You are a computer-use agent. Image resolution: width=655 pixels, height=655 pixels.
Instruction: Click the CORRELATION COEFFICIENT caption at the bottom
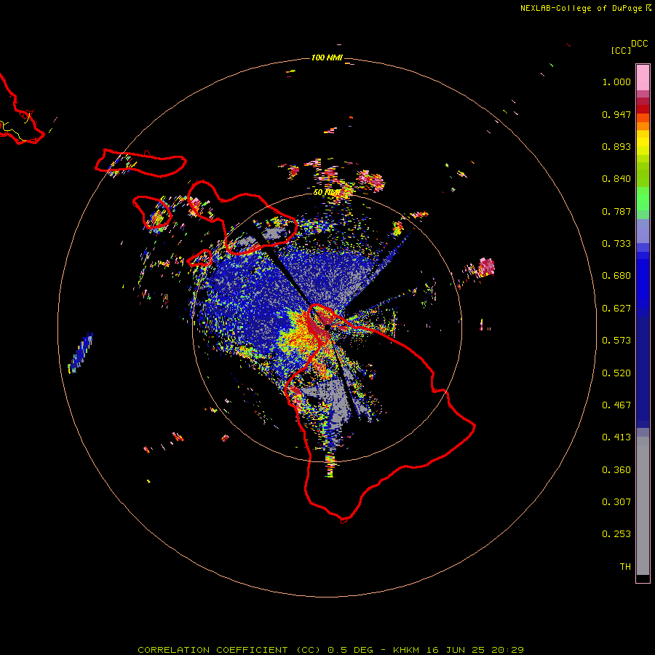pyautogui.click(x=330, y=650)
